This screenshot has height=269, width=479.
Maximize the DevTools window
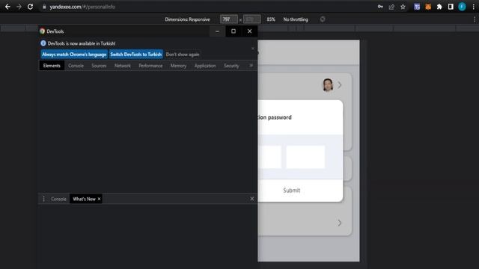tap(234, 31)
